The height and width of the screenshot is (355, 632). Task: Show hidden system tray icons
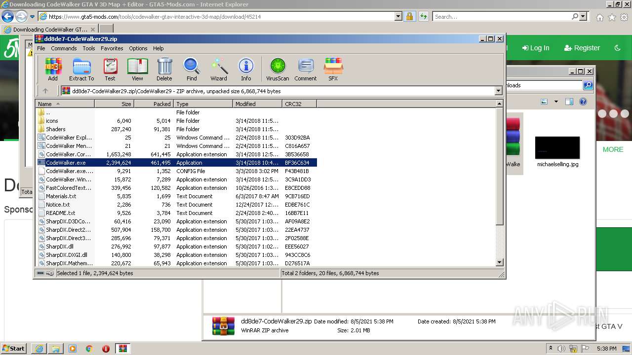[x=551, y=349]
